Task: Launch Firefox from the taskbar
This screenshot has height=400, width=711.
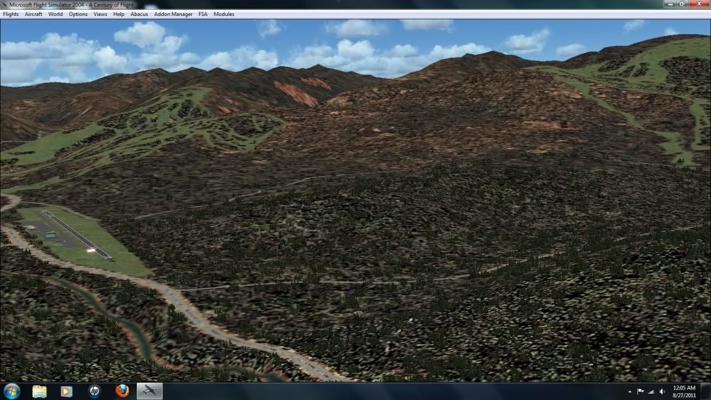Action: (122, 391)
